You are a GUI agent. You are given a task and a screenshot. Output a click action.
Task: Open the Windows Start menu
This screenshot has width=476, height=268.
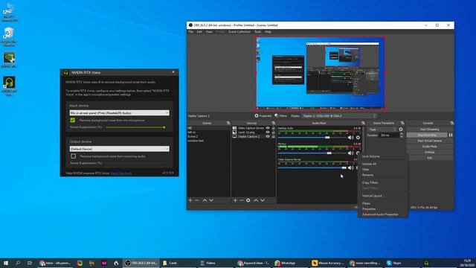pyautogui.click(x=6, y=263)
